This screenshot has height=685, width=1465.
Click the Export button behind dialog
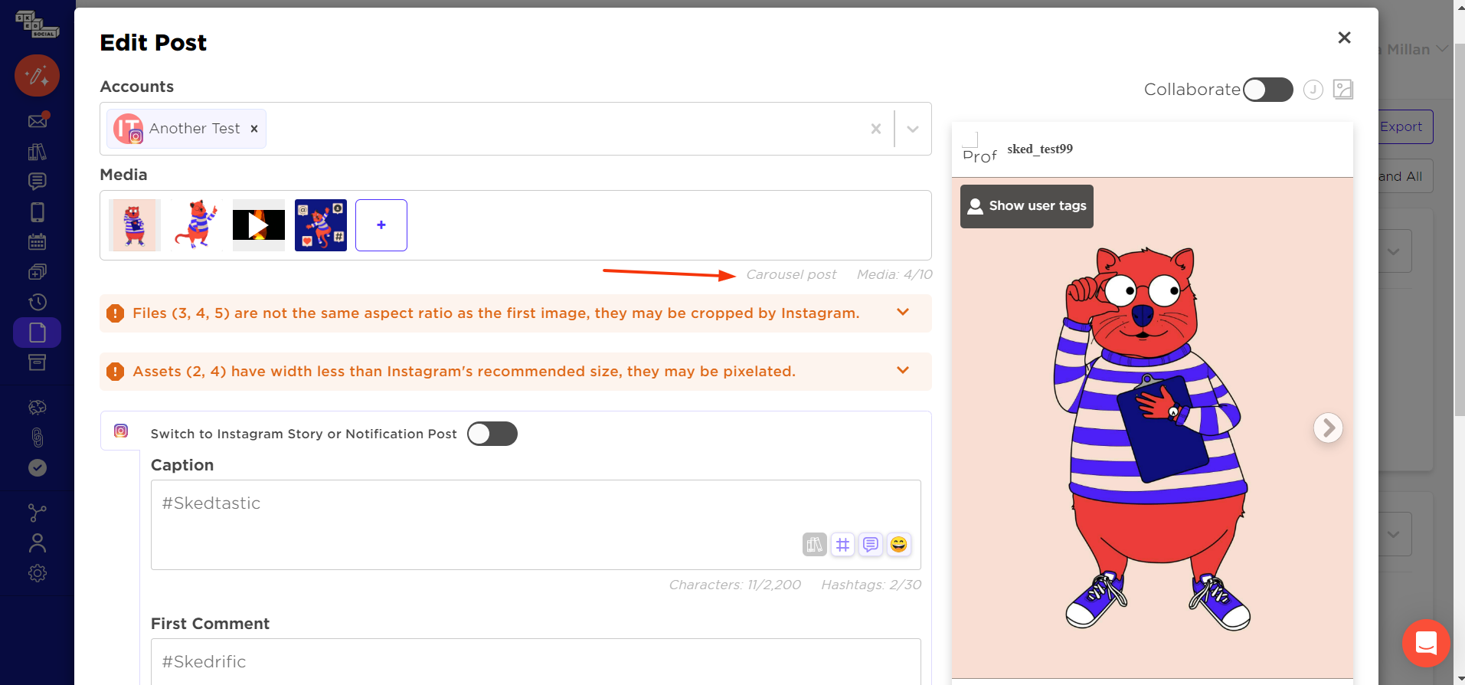coord(1402,127)
